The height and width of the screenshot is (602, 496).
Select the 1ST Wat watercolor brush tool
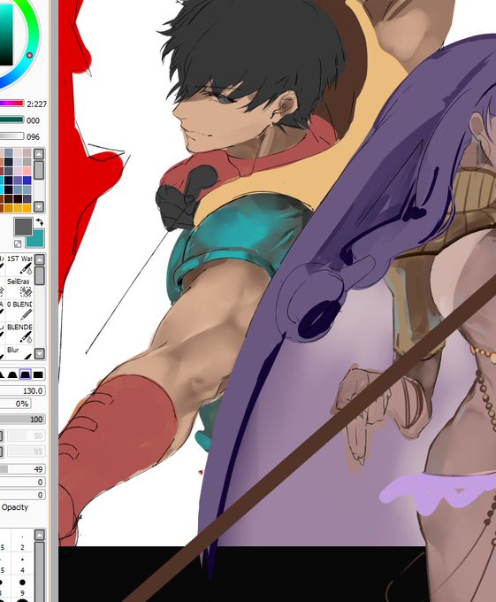[19, 264]
